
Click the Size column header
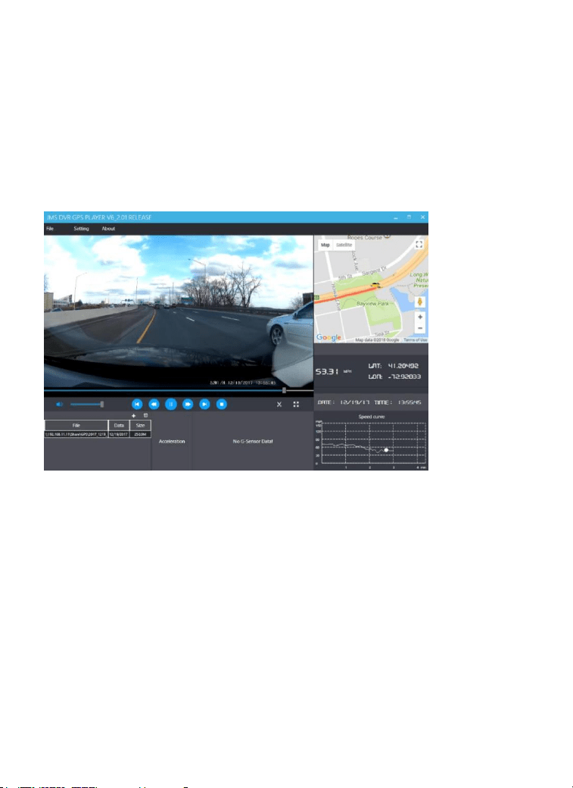pos(140,425)
